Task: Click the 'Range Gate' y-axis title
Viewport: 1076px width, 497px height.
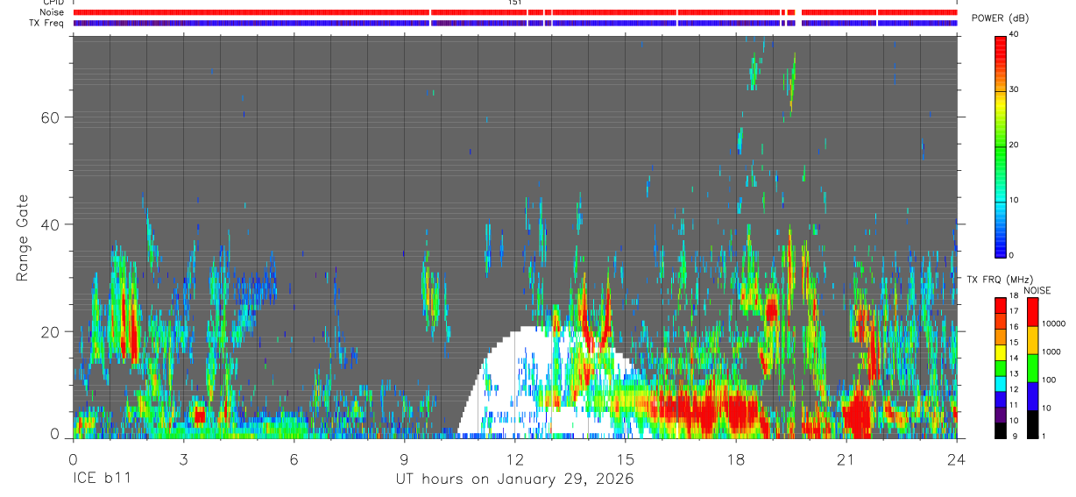Action: coord(23,238)
